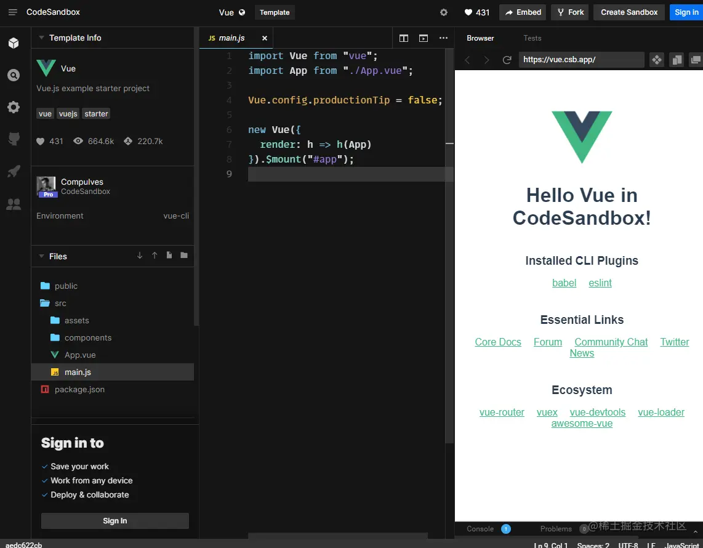Click the preview URL address field

(581, 60)
